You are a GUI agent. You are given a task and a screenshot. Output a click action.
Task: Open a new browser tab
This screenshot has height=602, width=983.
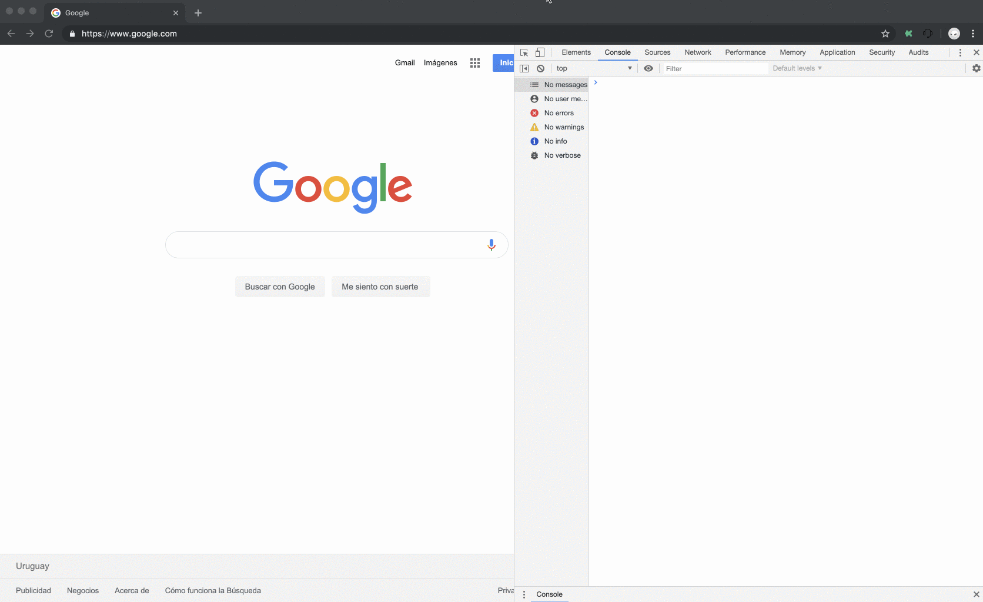[x=198, y=13]
